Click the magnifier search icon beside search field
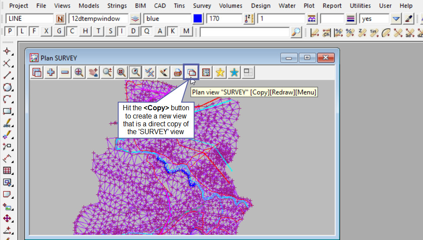This screenshot has width=423, height=240. [296, 32]
